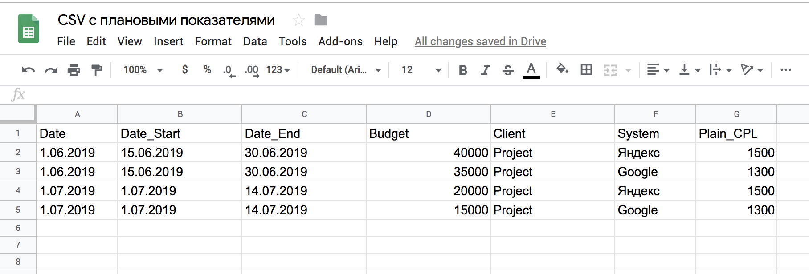Print the spreadsheet with printer icon
Viewport: 809px width, 274px height.
[x=74, y=70]
